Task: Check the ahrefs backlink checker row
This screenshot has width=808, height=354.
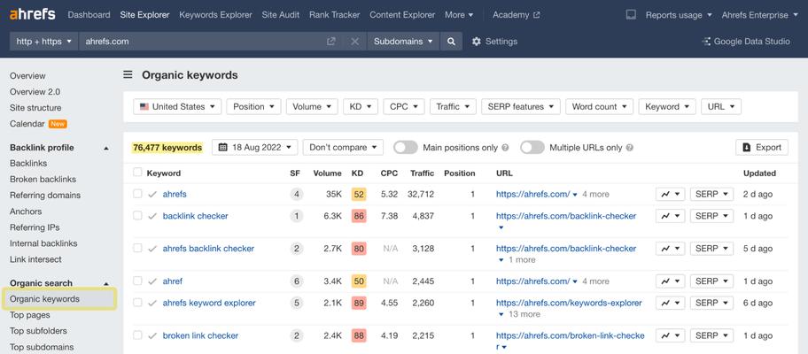Action: [137, 248]
